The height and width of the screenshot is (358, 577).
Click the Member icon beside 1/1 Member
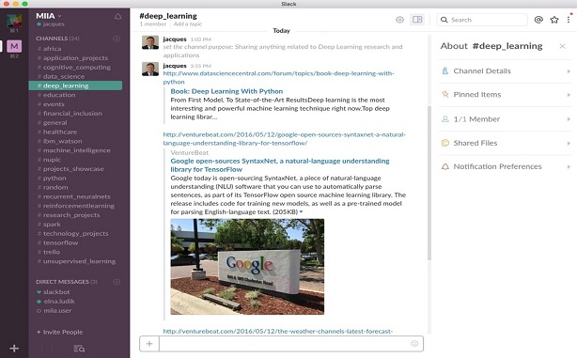click(444, 118)
